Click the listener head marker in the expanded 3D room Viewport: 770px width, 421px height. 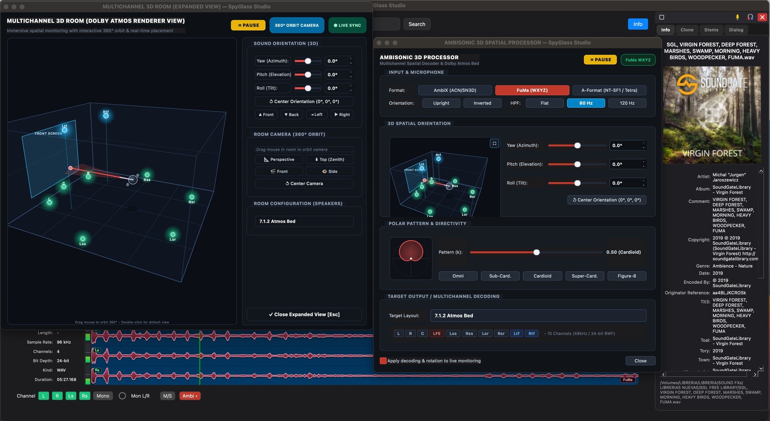133,179
